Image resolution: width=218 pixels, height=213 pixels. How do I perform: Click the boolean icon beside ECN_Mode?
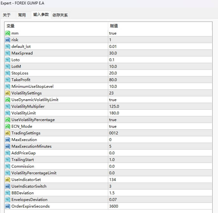[8, 126]
